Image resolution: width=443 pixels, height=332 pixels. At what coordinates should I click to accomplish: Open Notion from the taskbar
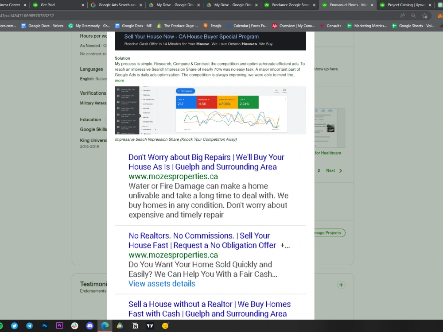pos(135,326)
